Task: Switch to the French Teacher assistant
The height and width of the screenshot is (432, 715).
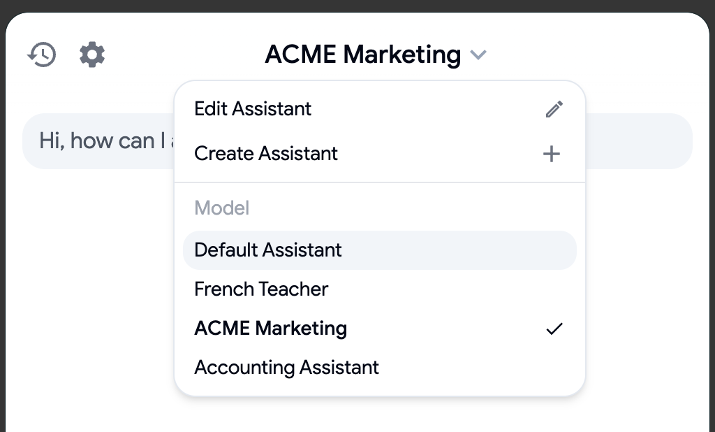Action: [261, 289]
